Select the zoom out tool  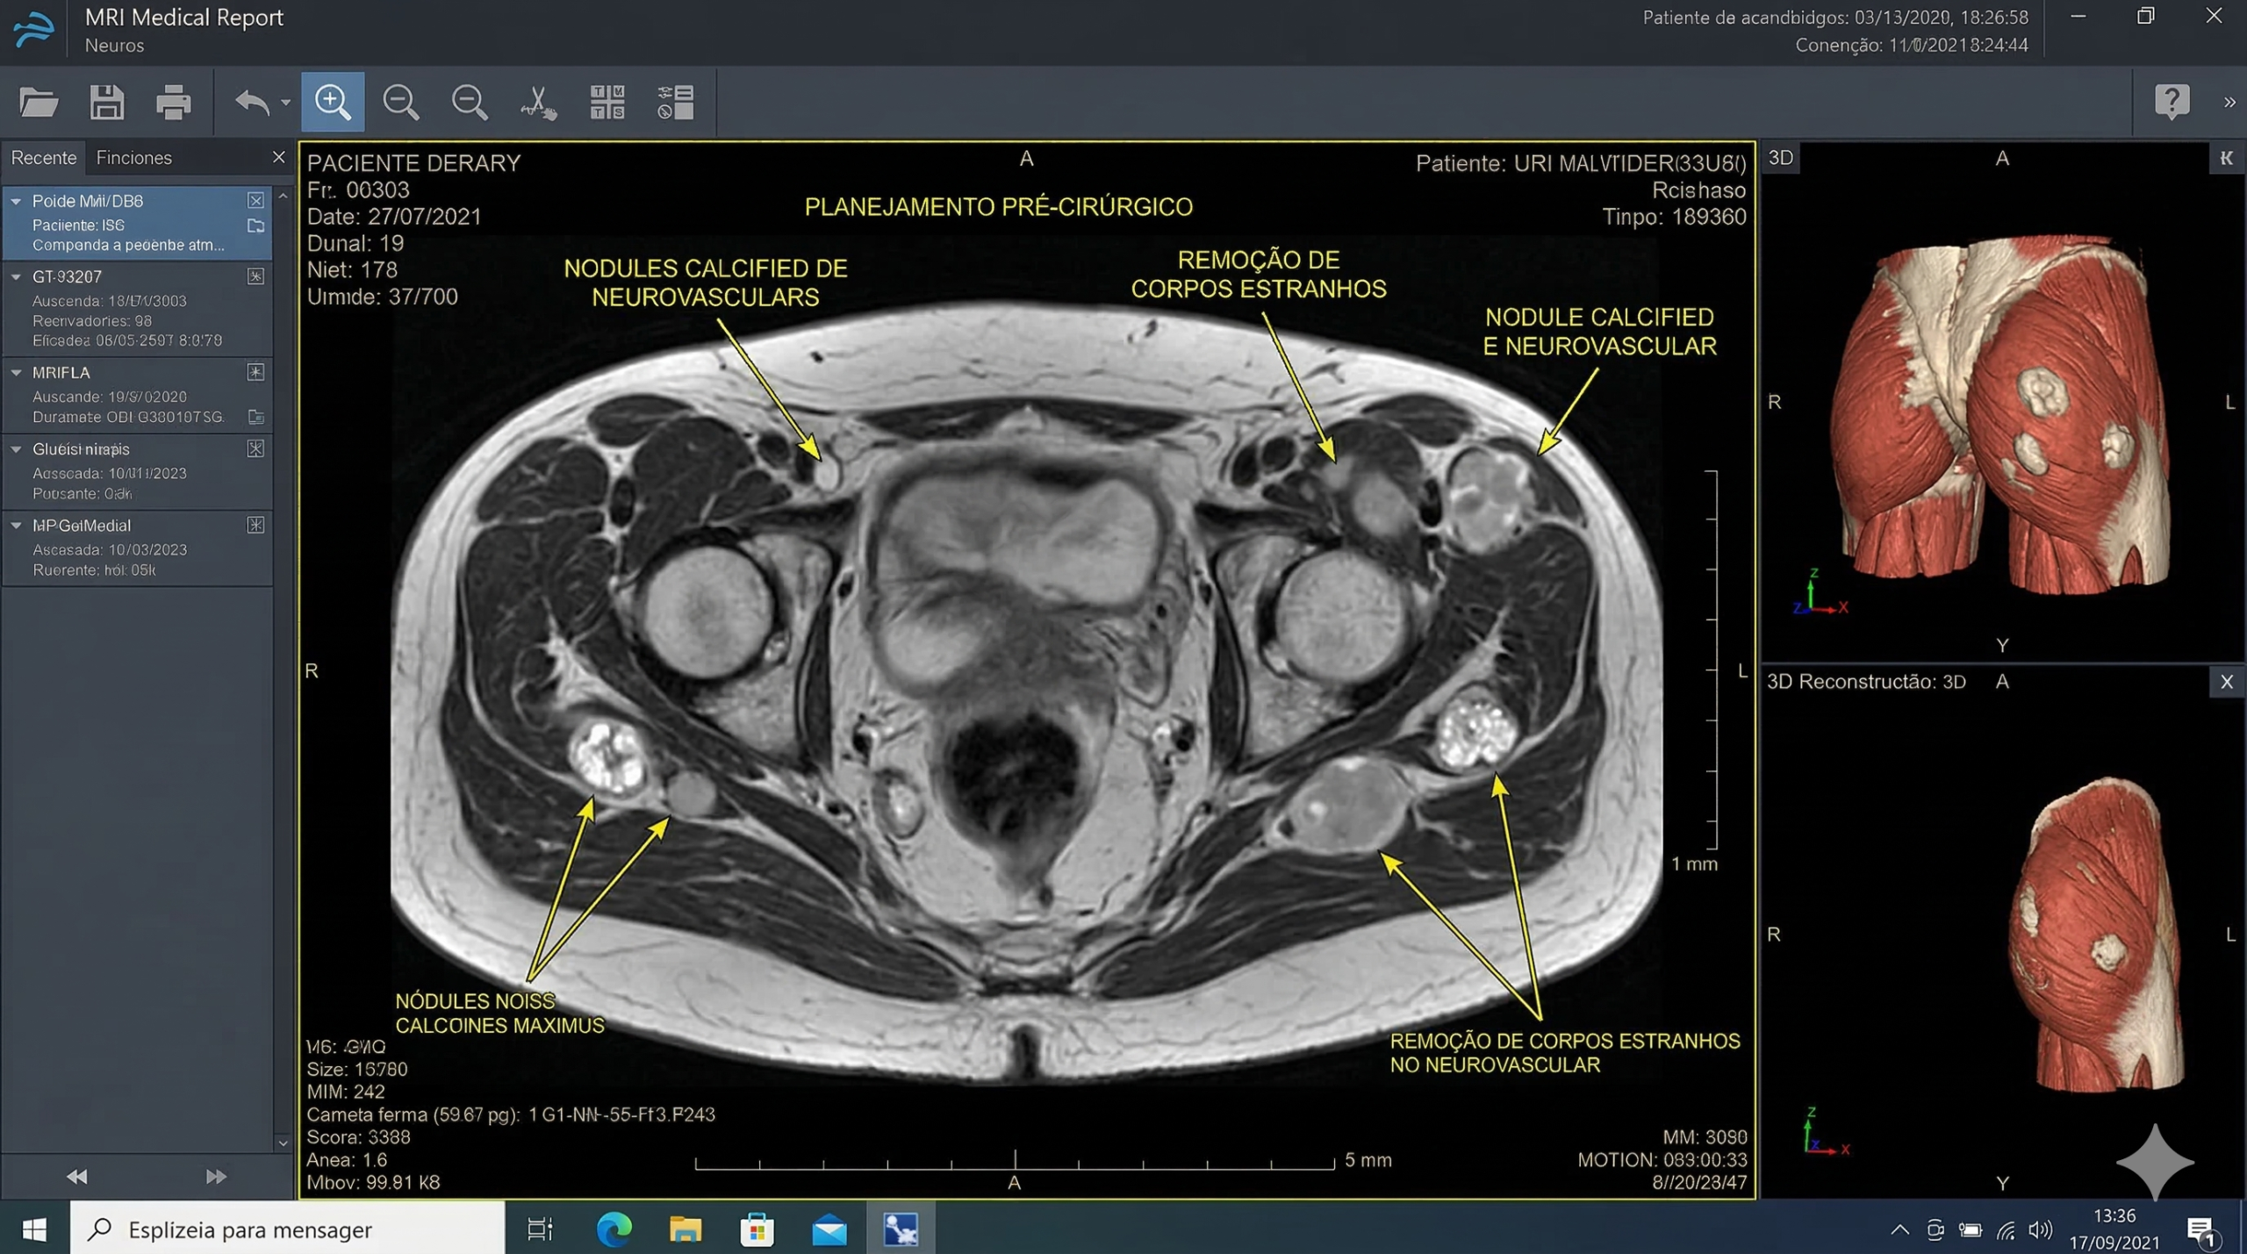click(401, 102)
